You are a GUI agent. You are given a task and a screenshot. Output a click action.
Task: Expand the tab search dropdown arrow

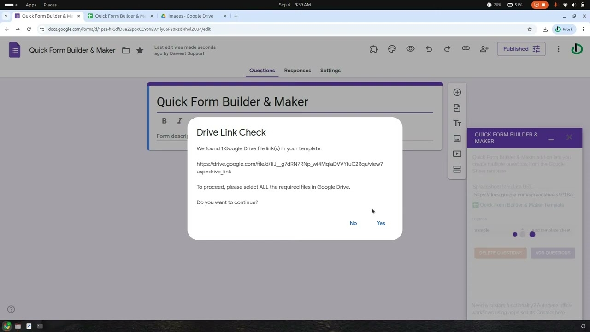[x=6, y=16]
